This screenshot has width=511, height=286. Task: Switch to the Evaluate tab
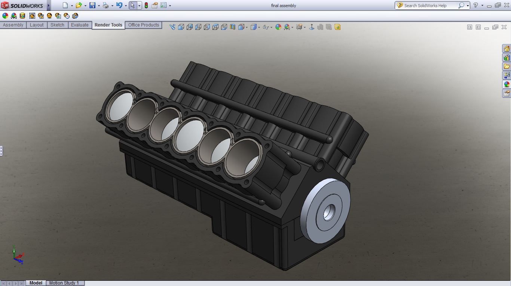pos(80,25)
